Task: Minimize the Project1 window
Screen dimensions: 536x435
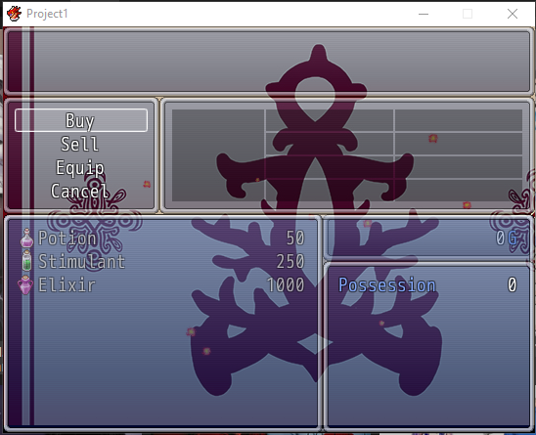Action: click(424, 14)
